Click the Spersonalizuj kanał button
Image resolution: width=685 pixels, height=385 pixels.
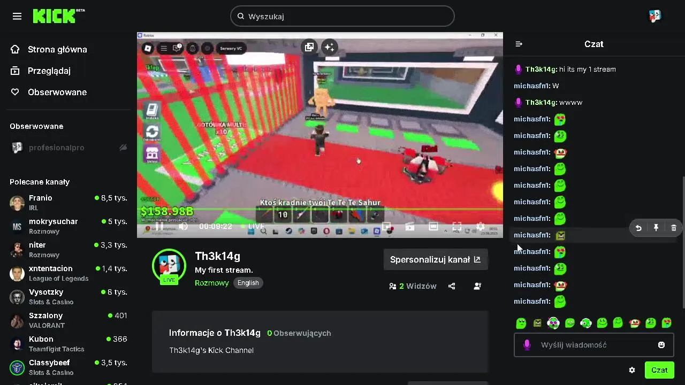pyautogui.click(x=436, y=259)
